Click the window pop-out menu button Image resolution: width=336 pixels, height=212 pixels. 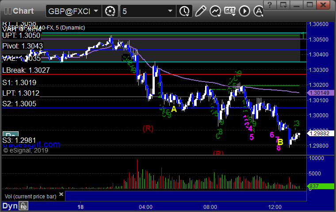click(283, 5)
